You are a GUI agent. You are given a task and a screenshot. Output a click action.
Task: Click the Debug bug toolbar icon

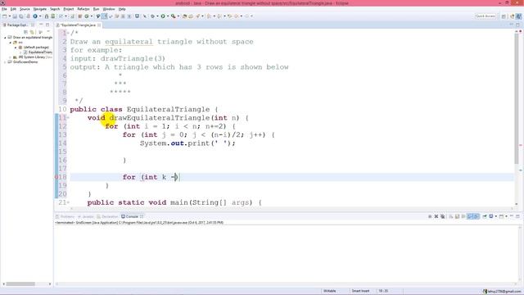point(153,16)
